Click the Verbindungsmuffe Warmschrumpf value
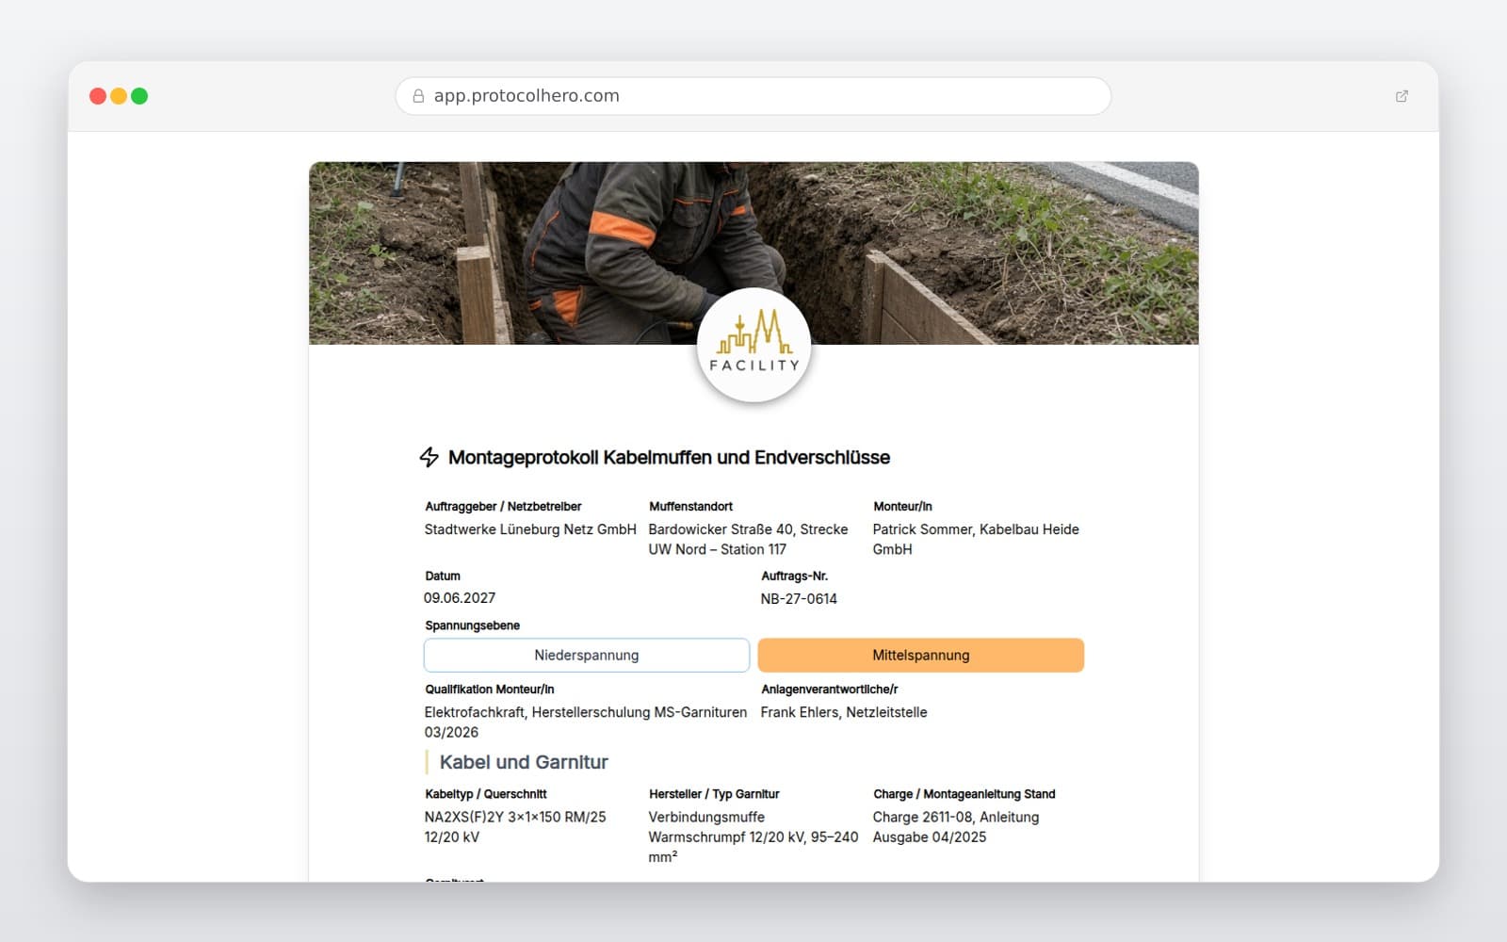This screenshot has height=942, width=1507. 753,836
